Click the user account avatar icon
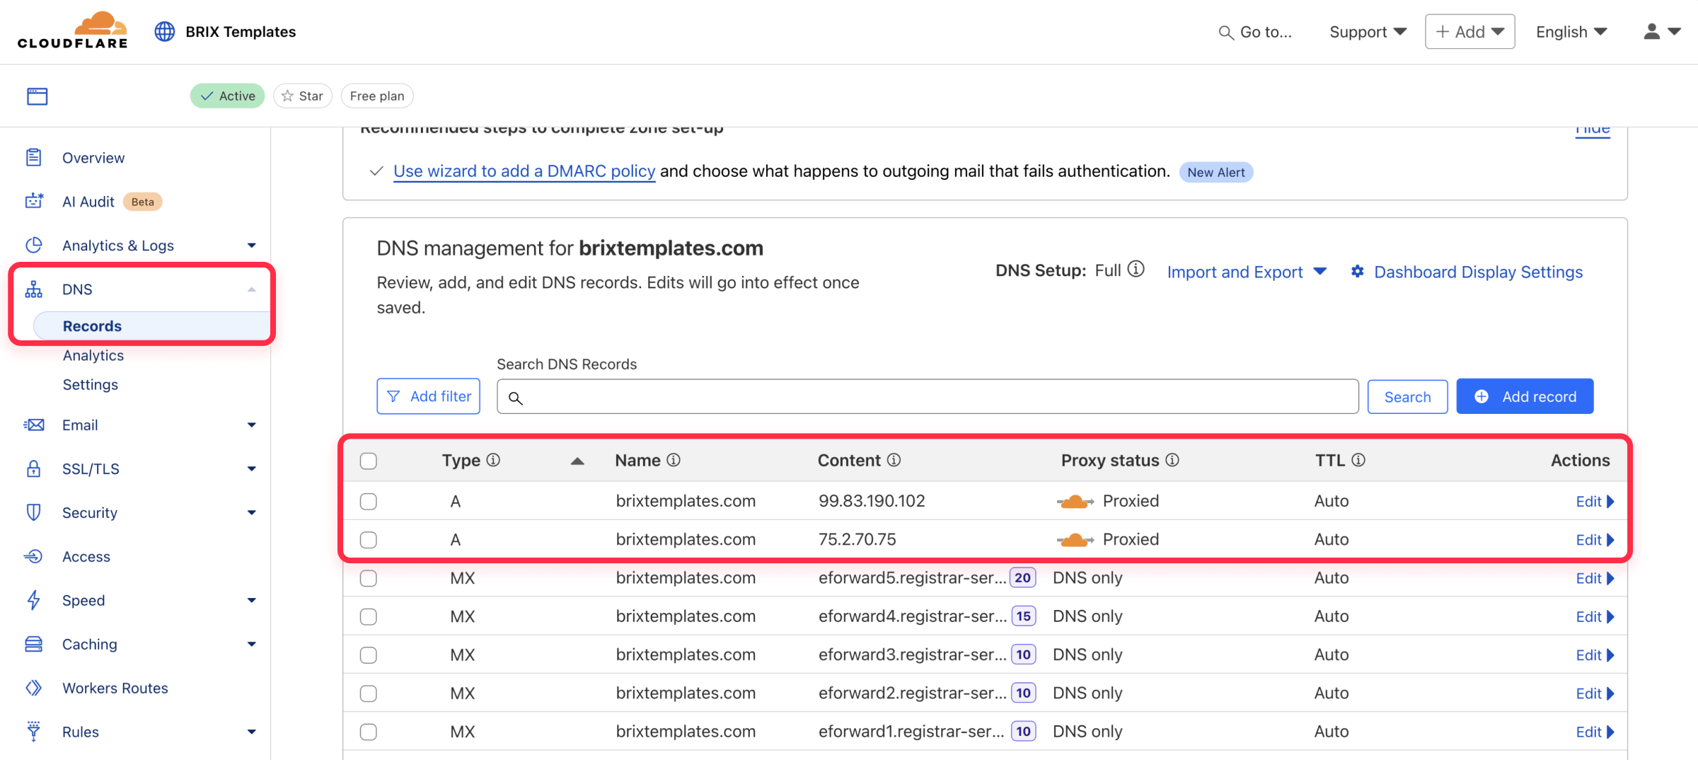Viewport: 1698px width, 760px height. click(1651, 32)
